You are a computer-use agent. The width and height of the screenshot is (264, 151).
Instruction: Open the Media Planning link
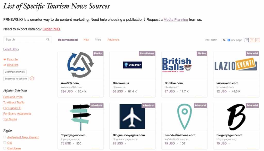176,20
